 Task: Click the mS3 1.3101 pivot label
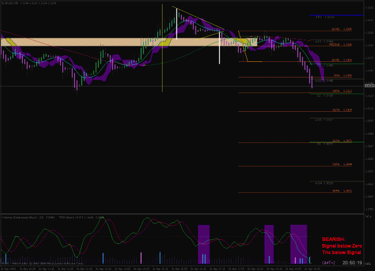(324, 120)
